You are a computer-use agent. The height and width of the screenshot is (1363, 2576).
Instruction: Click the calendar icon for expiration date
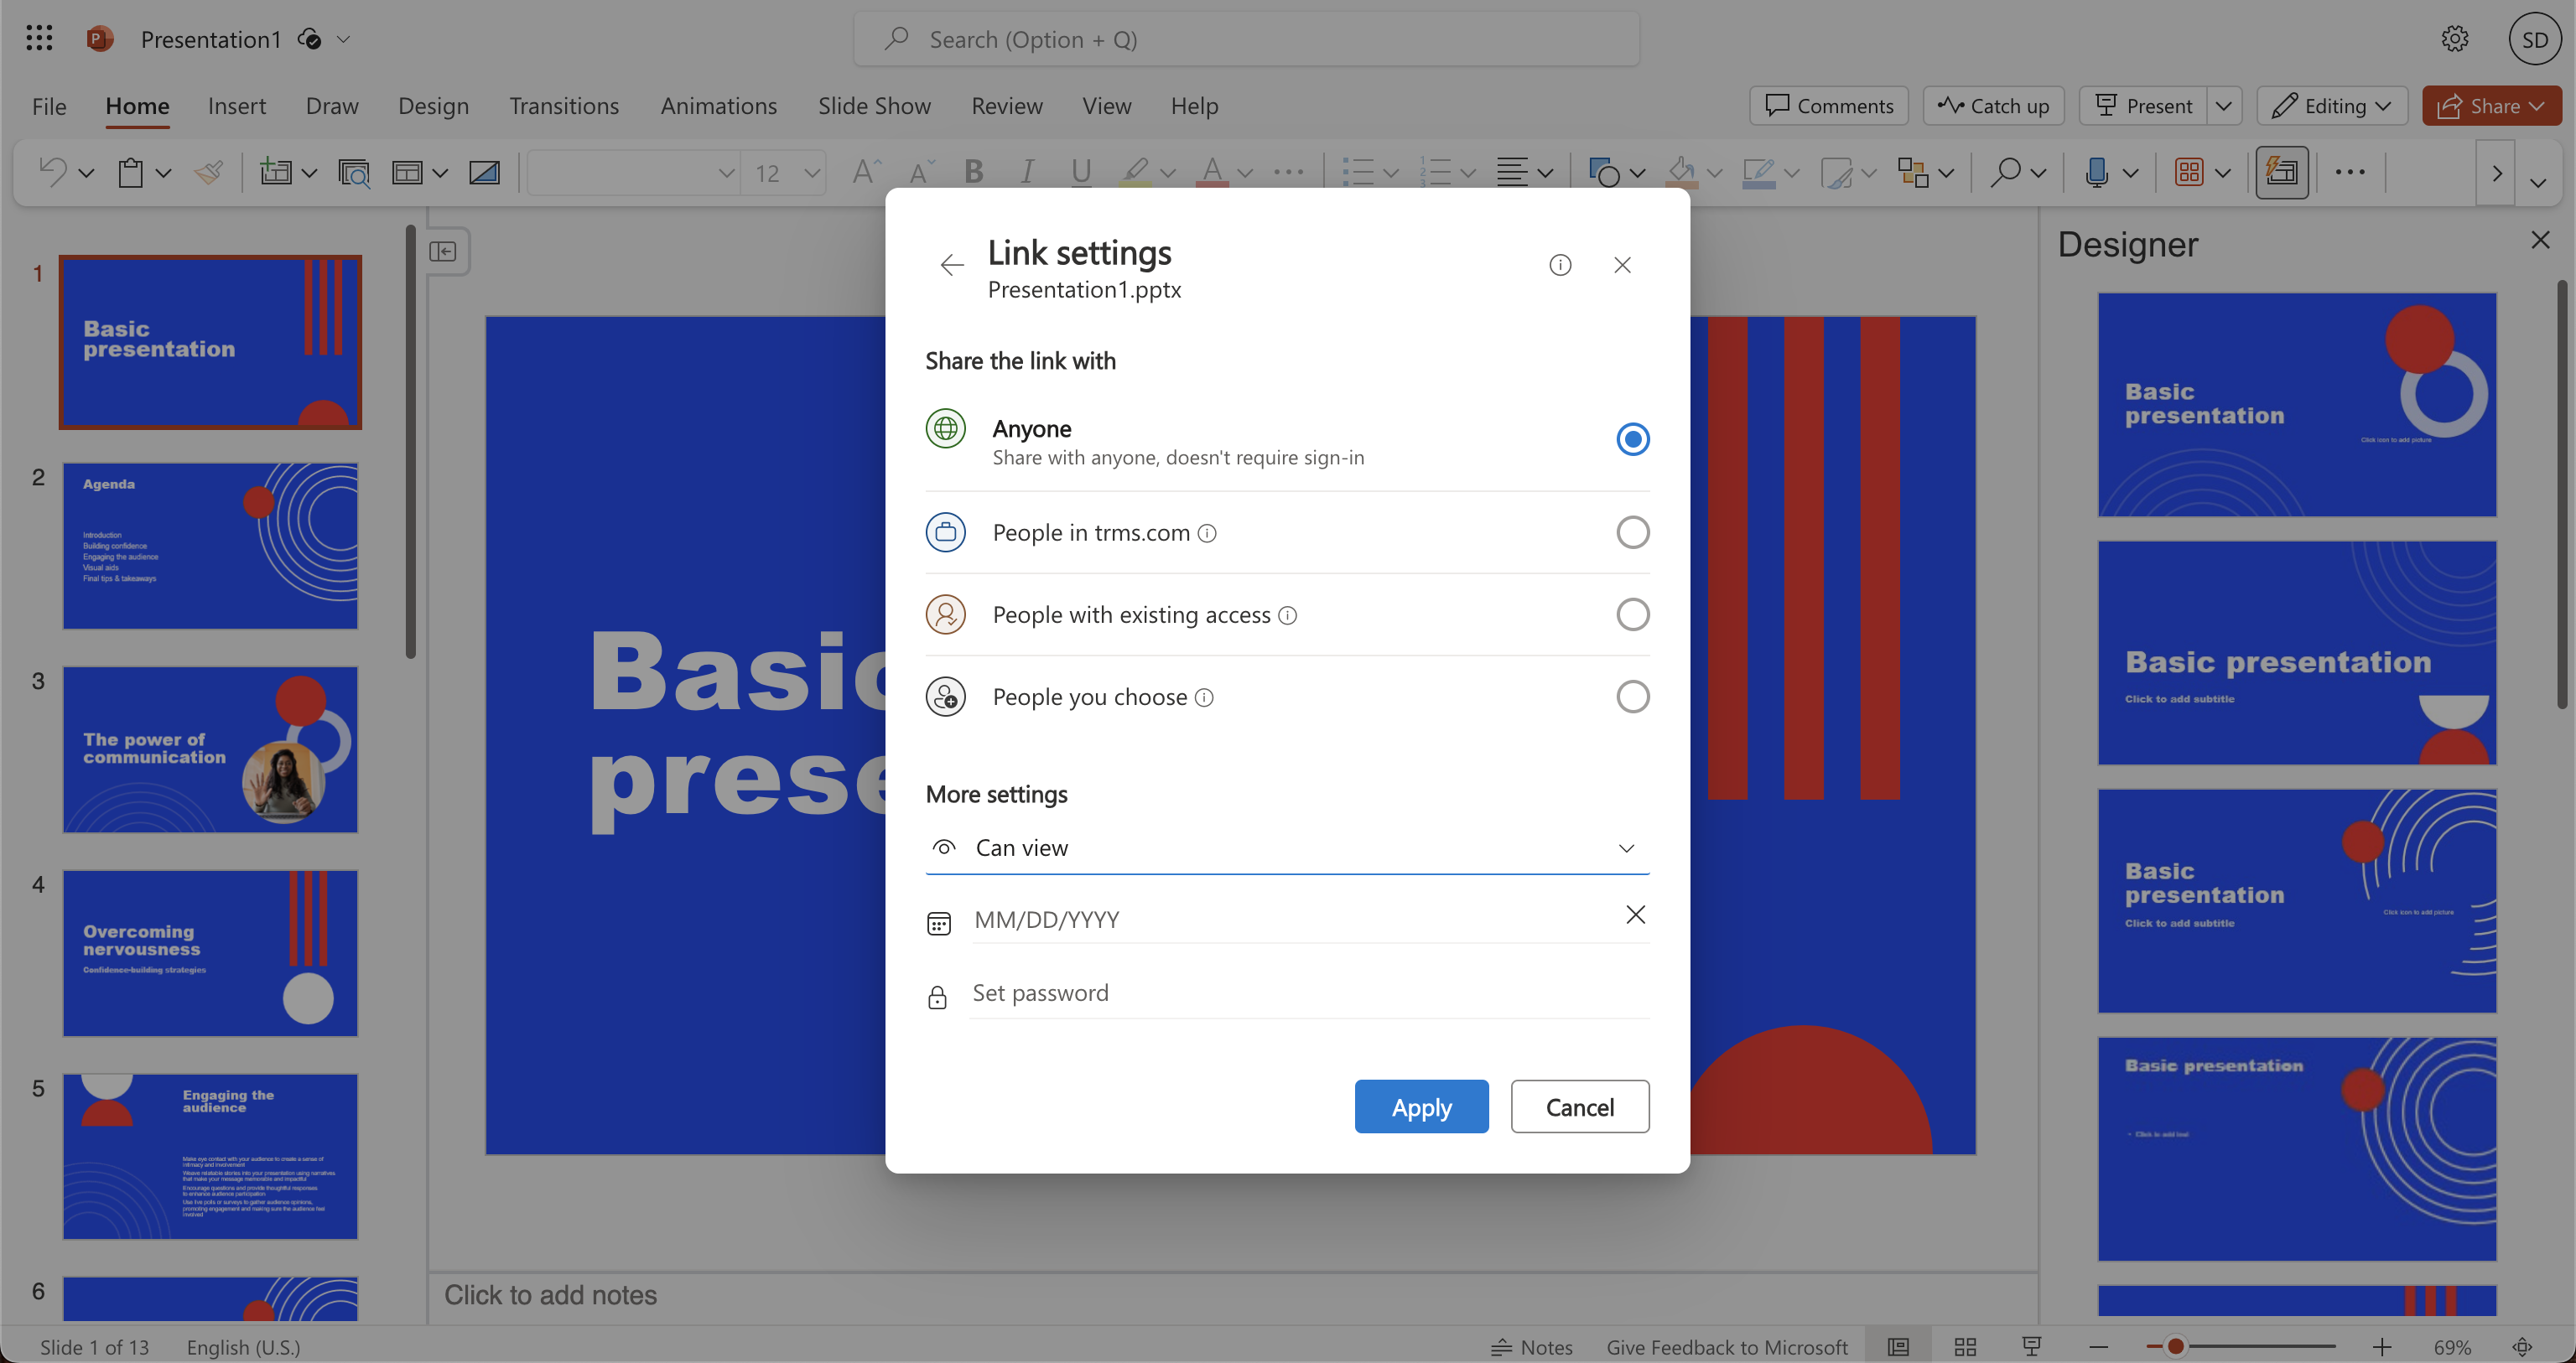tap(938, 922)
